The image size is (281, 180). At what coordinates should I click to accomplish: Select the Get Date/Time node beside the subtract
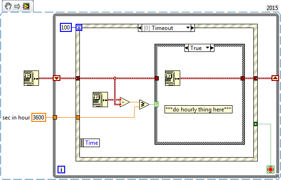coord(100,100)
